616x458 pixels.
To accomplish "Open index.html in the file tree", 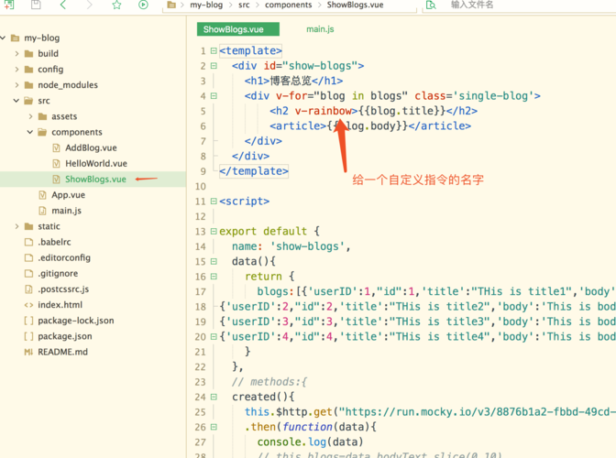I will 60,304.
